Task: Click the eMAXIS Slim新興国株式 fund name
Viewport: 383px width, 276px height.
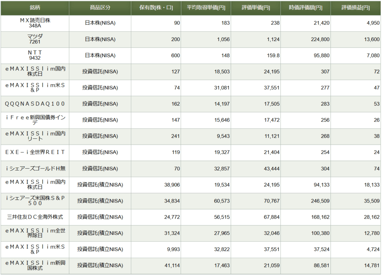Action: [x=35, y=265]
